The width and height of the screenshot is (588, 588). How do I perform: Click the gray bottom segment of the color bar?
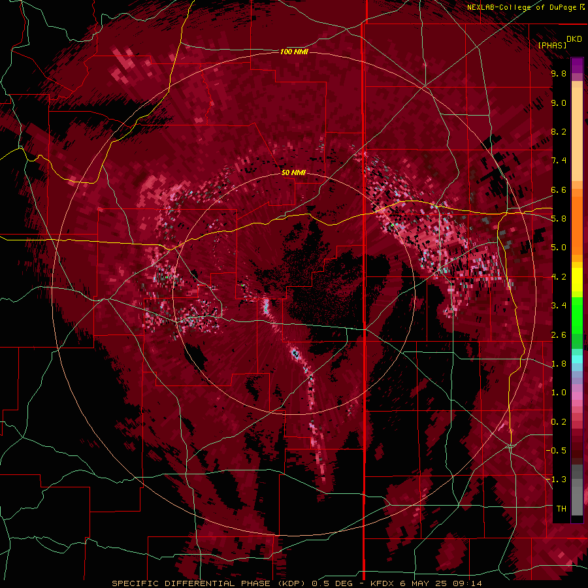(x=577, y=498)
